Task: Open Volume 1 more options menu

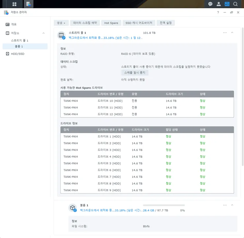Action: [x=225, y=205]
